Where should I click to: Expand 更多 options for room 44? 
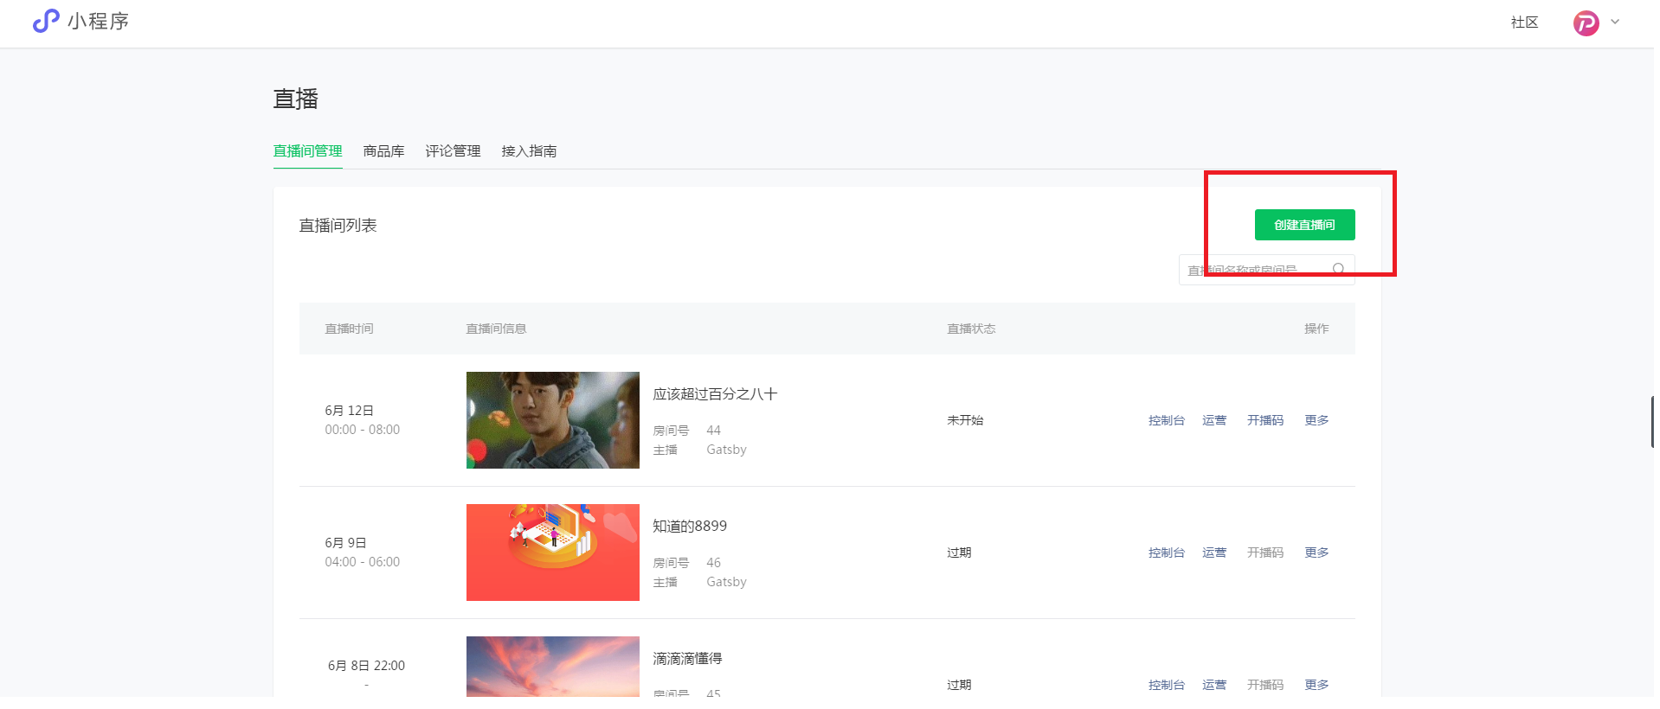click(x=1316, y=420)
